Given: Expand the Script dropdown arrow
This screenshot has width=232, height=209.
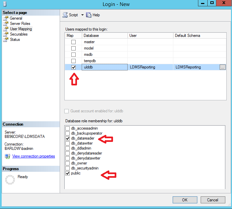Looking at the screenshot, I should pos(82,15).
